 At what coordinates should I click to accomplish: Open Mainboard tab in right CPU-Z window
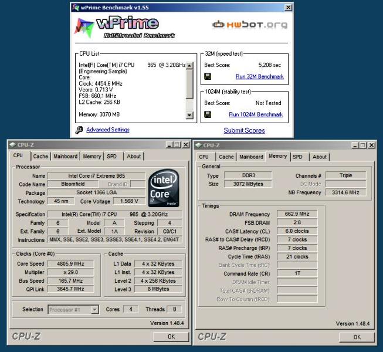click(252, 157)
